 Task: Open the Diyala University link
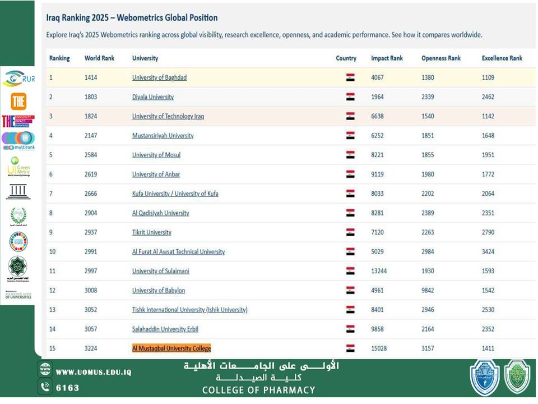pyautogui.click(x=153, y=97)
